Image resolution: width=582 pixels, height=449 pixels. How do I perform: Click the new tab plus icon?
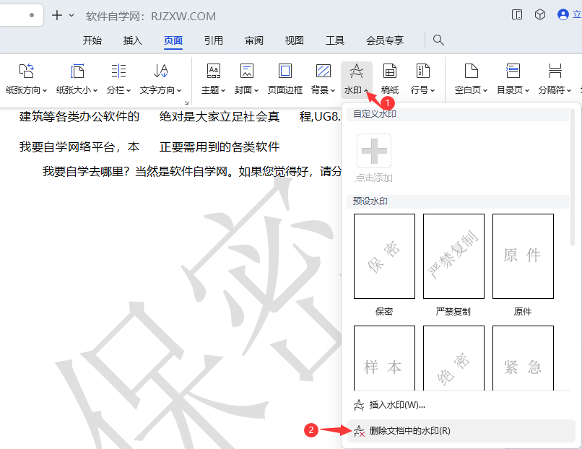coord(57,15)
